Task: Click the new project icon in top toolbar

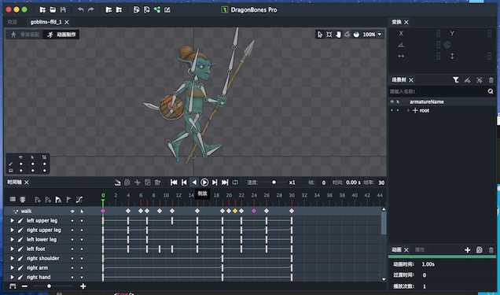Action: pyautogui.click(x=42, y=10)
